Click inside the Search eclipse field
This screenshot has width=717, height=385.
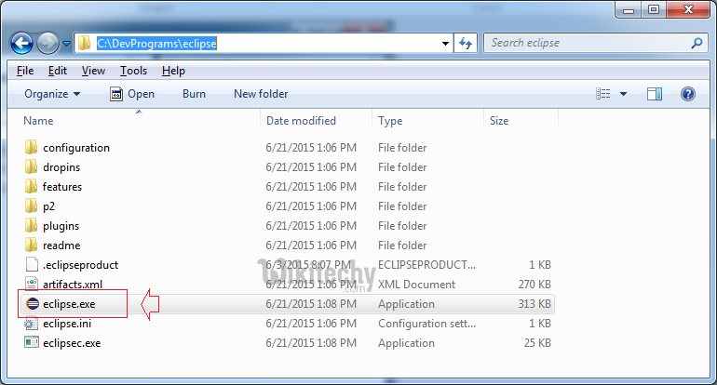[x=587, y=43]
